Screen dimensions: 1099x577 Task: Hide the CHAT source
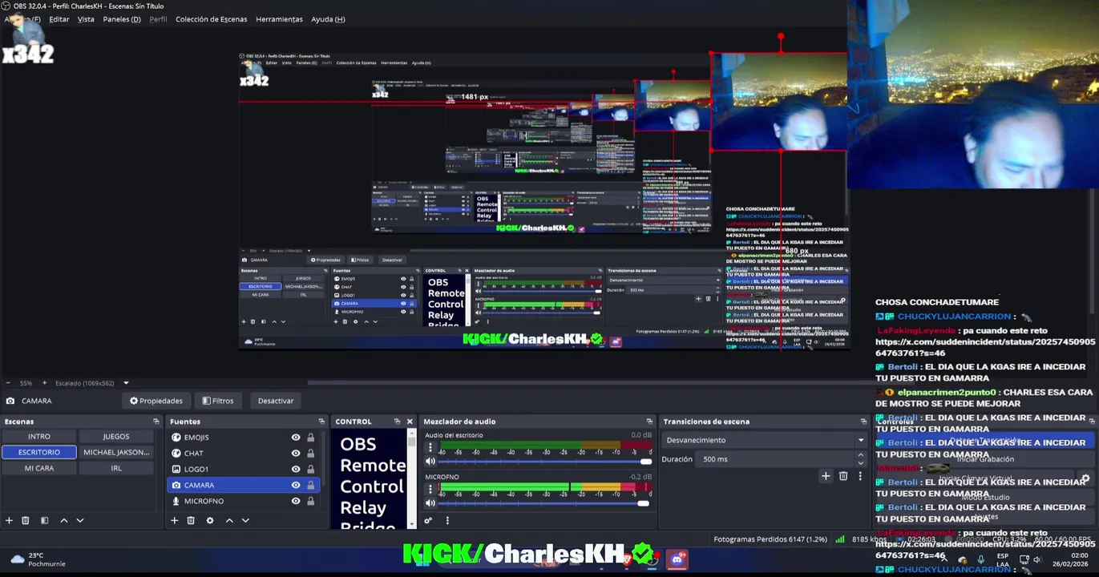296,454
